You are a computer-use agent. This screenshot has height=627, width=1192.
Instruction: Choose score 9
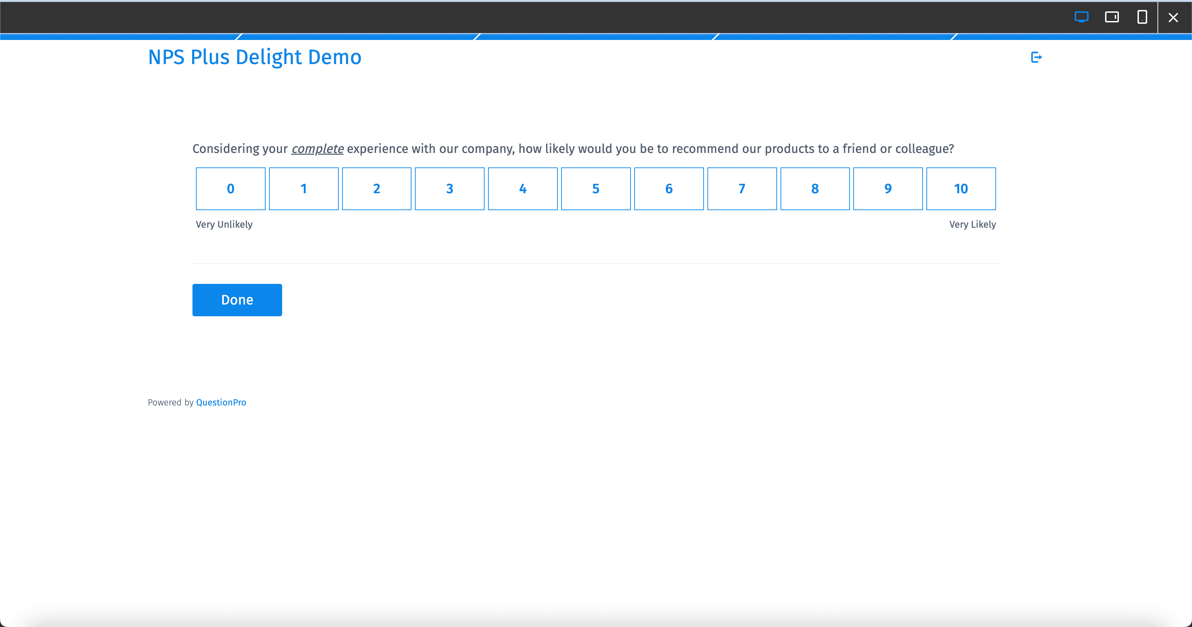click(x=888, y=188)
